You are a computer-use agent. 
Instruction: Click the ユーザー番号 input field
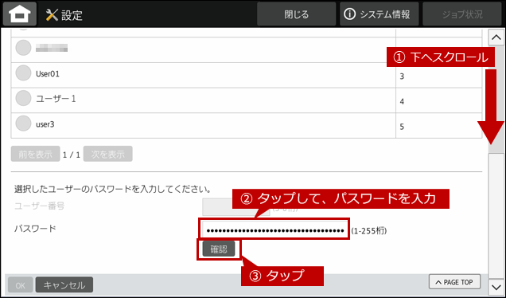[236, 207]
